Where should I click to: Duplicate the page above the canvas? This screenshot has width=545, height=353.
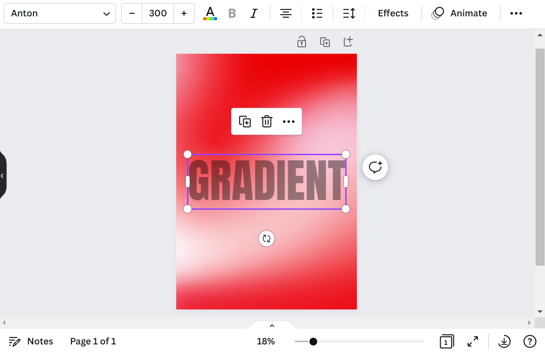coord(325,42)
